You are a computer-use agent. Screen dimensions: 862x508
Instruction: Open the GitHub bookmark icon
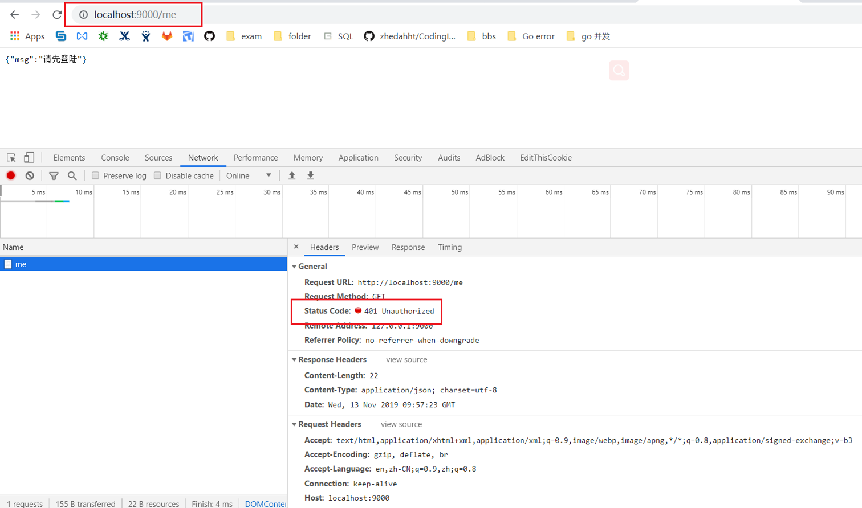[209, 35]
